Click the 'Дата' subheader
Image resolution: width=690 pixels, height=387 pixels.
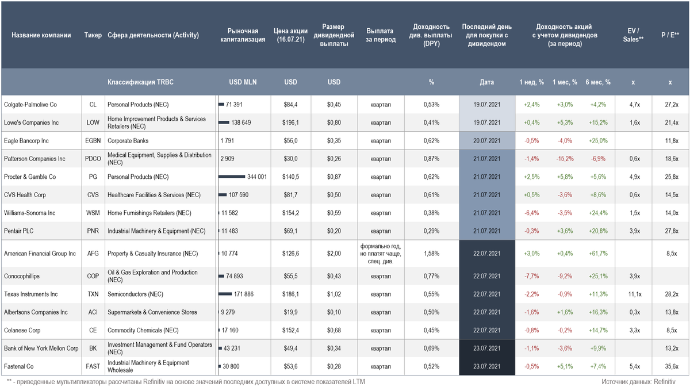point(486,82)
